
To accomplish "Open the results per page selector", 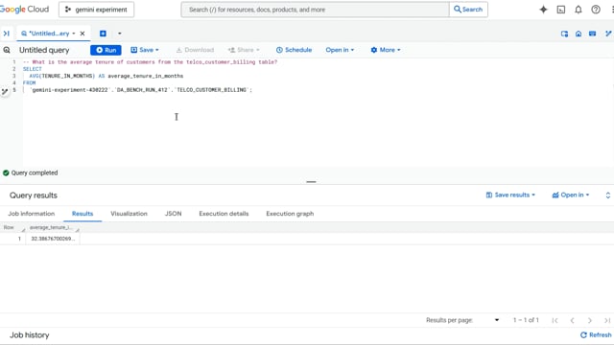I will [x=497, y=320].
